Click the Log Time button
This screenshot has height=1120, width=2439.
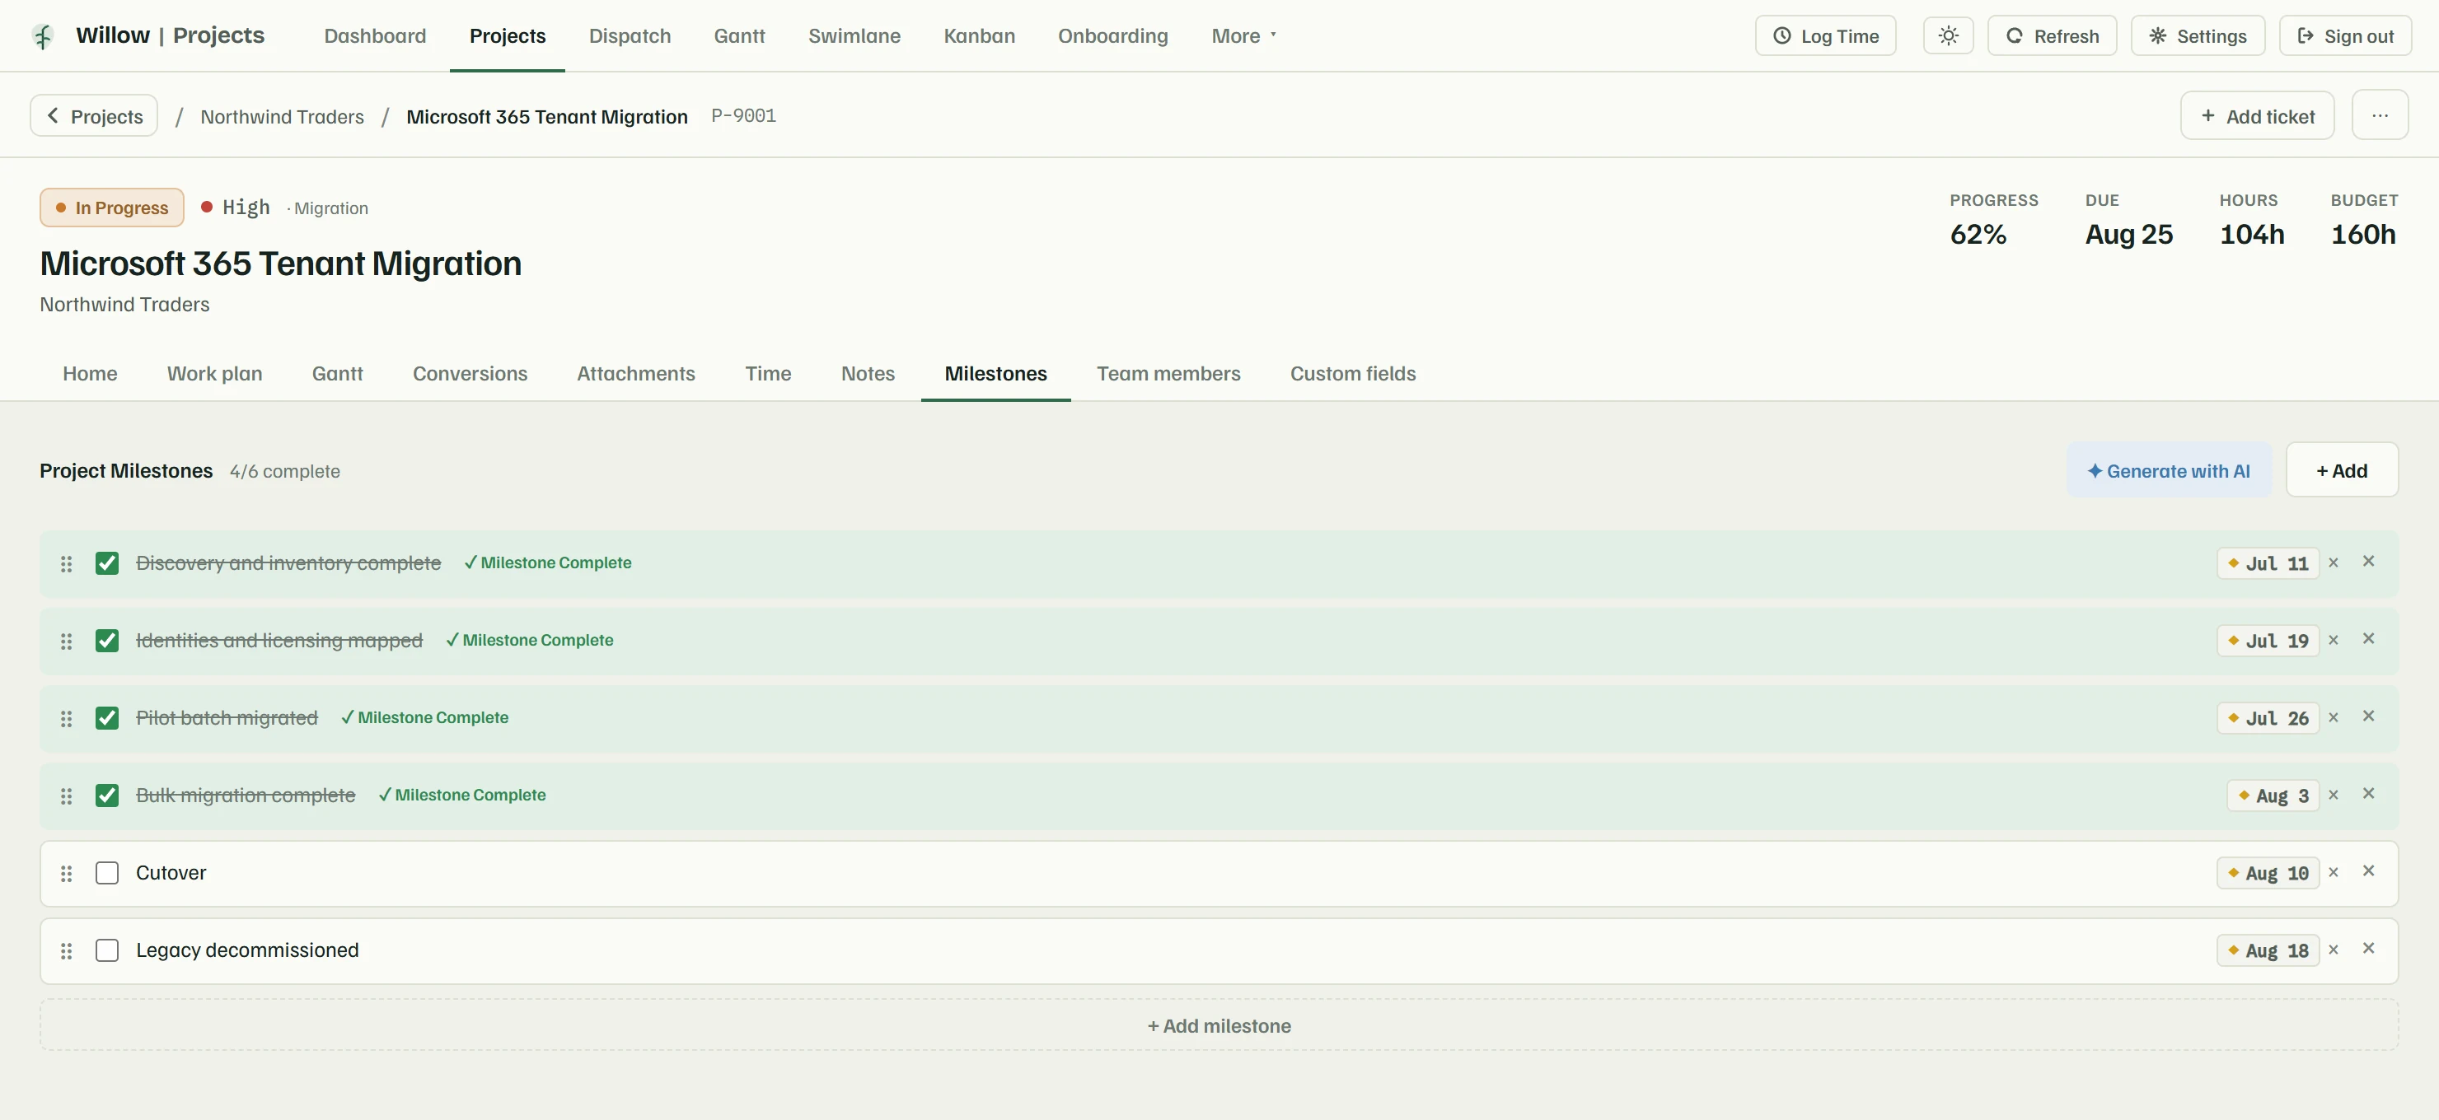1824,36
